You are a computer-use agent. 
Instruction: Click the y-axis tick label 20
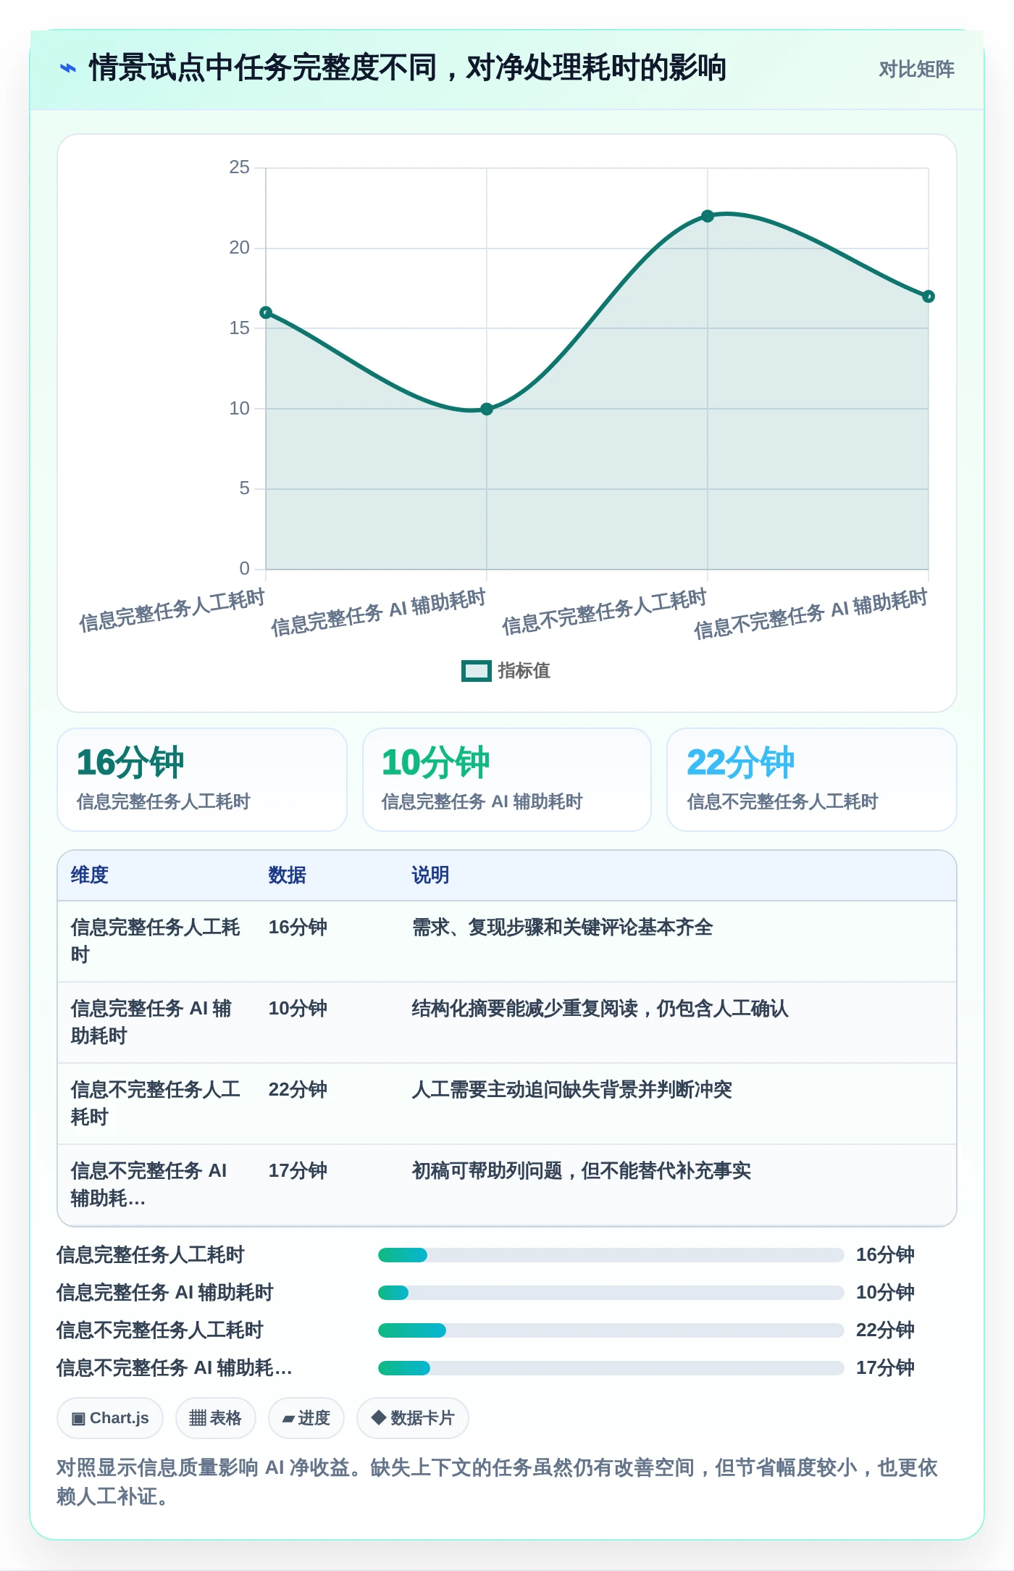[239, 248]
